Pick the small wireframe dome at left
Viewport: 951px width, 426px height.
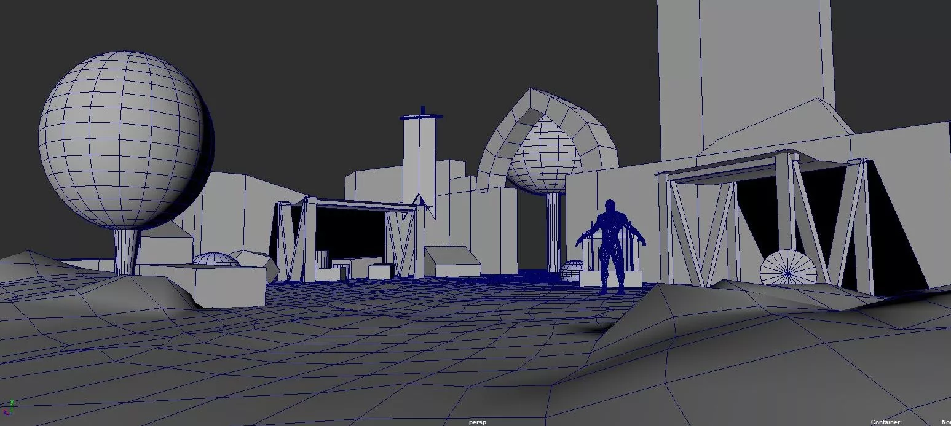tap(215, 259)
